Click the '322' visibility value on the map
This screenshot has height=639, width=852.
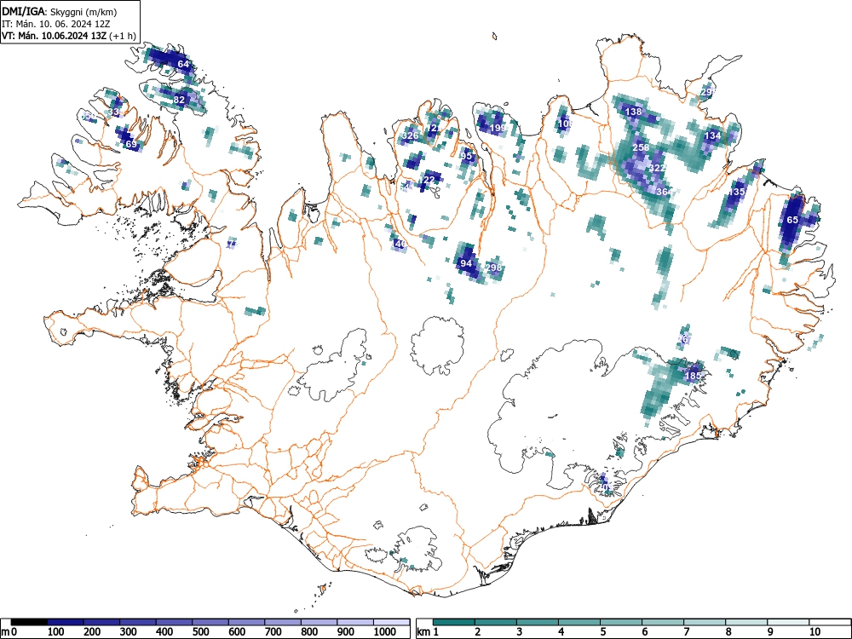click(x=658, y=169)
